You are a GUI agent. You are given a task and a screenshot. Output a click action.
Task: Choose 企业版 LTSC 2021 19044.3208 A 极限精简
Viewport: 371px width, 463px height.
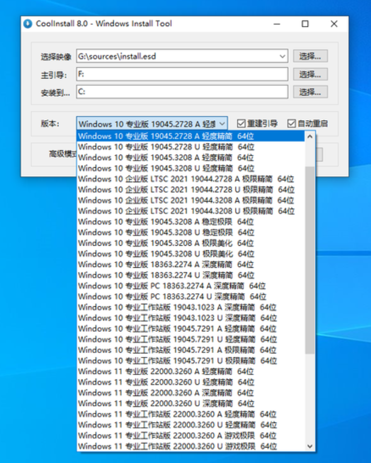click(x=191, y=200)
